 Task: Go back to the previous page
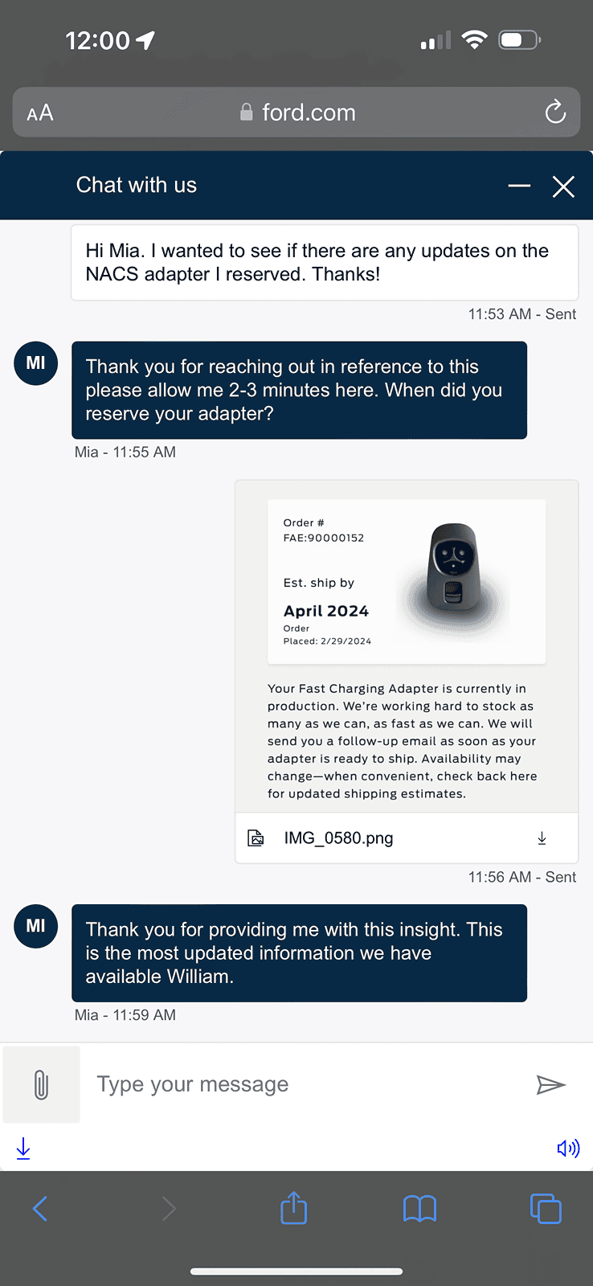click(40, 1208)
